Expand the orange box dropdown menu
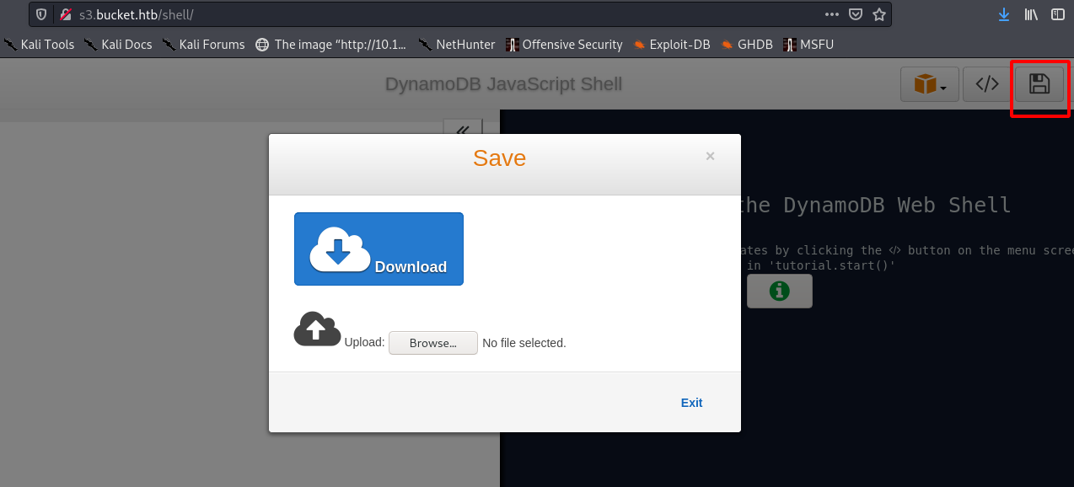Image resolution: width=1074 pixels, height=487 pixels. tap(929, 84)
